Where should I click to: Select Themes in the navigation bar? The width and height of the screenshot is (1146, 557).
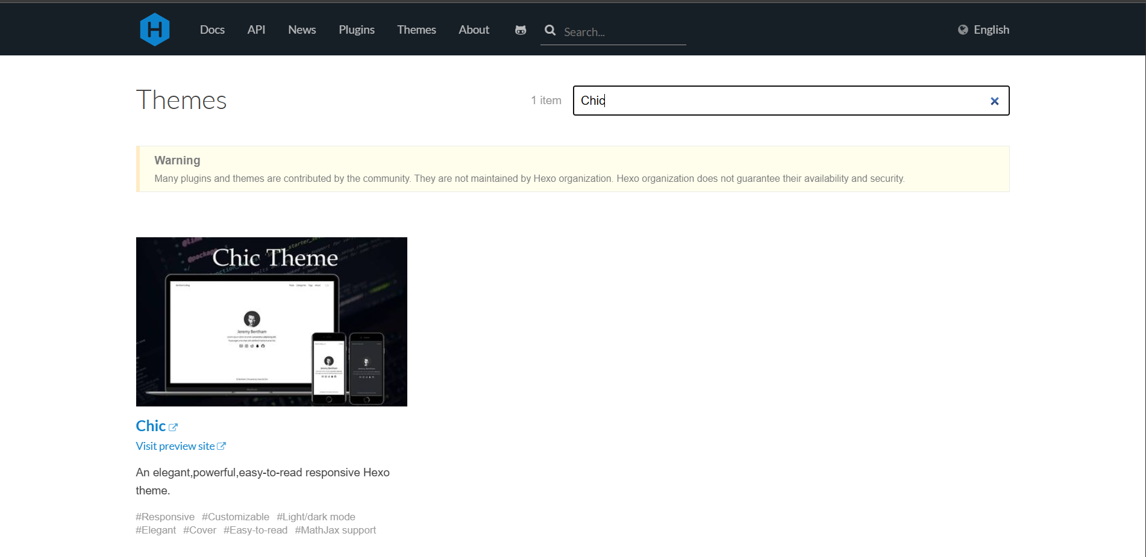point(416,30)
